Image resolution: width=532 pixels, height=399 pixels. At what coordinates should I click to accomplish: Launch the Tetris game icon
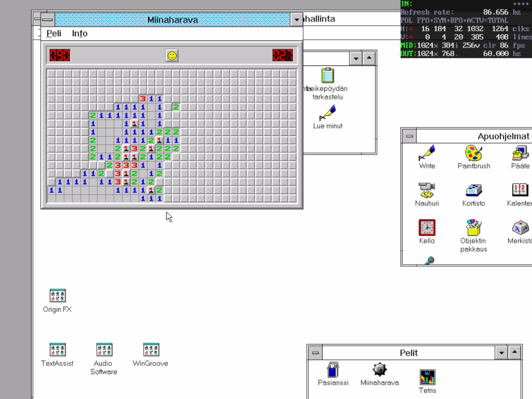(427, 377)
